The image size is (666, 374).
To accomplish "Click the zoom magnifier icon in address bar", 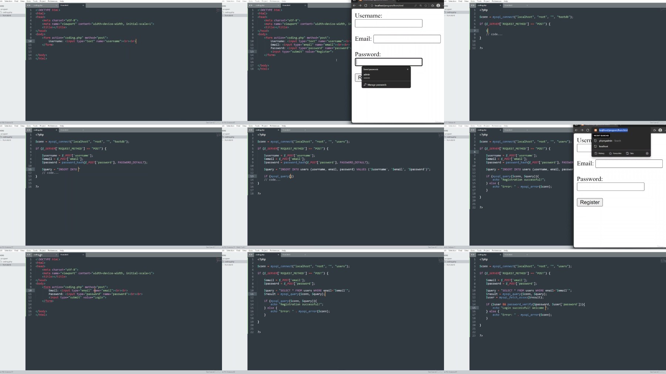I will 421,6.
